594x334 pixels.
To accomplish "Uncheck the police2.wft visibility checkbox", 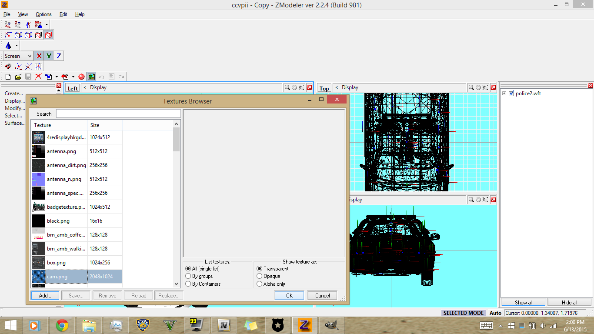I will point(511,94).
